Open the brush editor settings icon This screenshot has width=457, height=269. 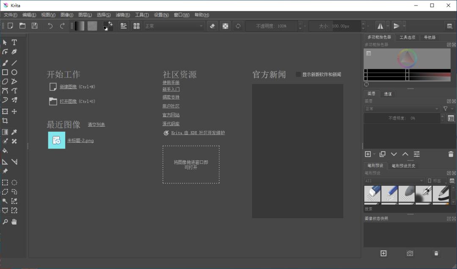[x=124, y=26]
